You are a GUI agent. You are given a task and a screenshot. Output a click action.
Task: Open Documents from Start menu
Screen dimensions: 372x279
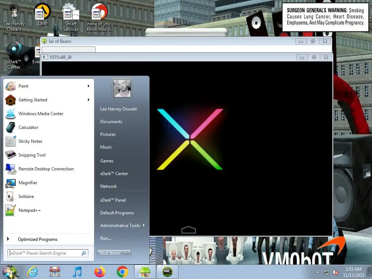[x=111, y=122]
